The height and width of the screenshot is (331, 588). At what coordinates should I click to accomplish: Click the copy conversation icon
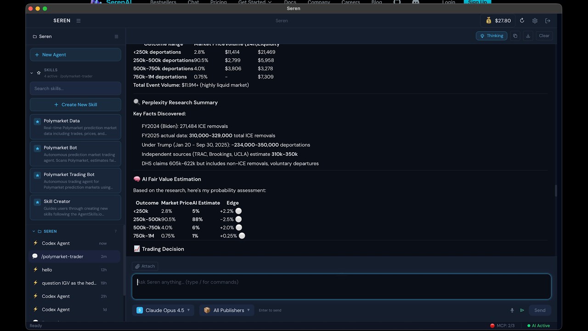point(515,36)
